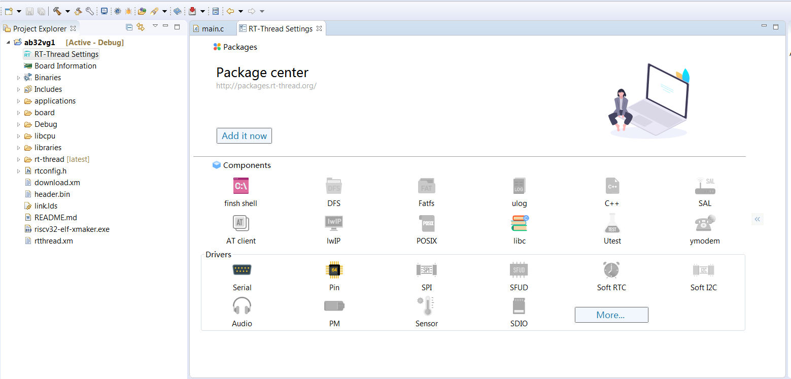Screen dimensions: 791x379
Task: Select the libraries folder
Action: point(43,148)
